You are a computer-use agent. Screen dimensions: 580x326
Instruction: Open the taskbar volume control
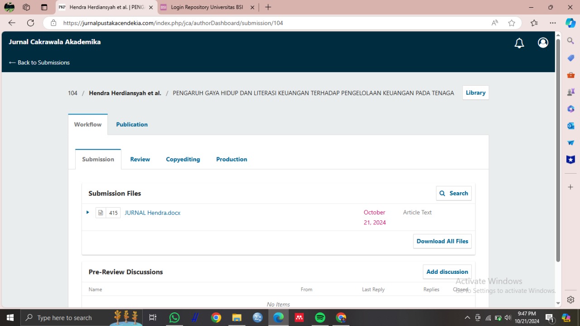click(508, 317)
